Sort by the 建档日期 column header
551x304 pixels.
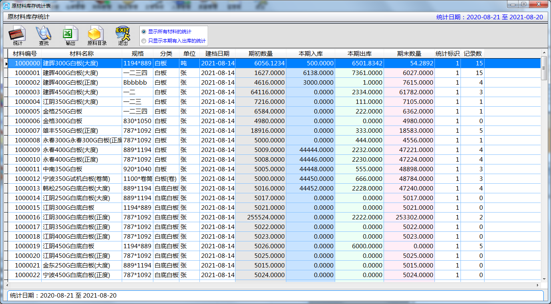coord(217,54)
